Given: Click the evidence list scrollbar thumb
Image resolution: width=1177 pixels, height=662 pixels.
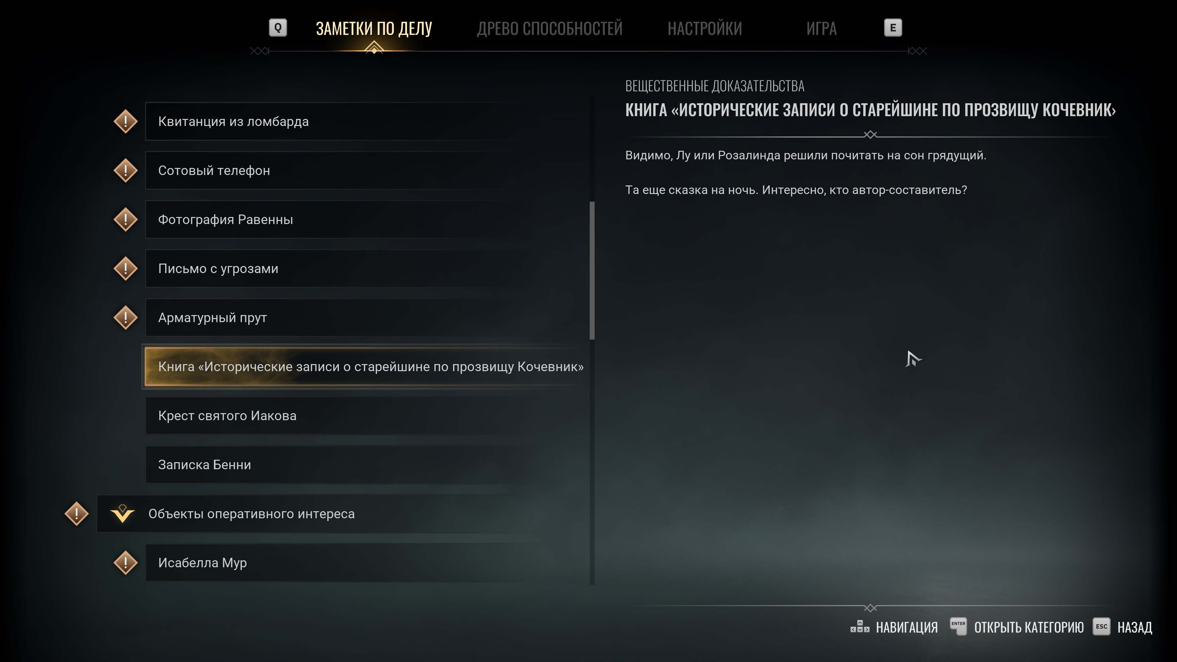Looking at the screenshot, I should 592,270.
